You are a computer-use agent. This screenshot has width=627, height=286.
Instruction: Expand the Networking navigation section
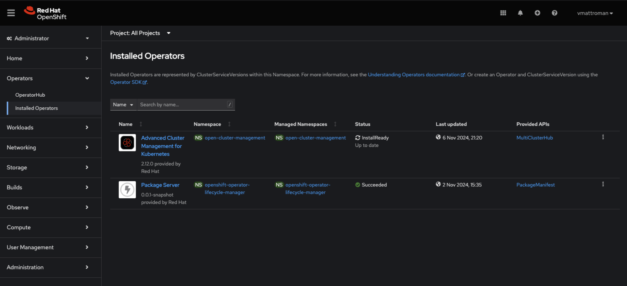click(x=51, y=147)
